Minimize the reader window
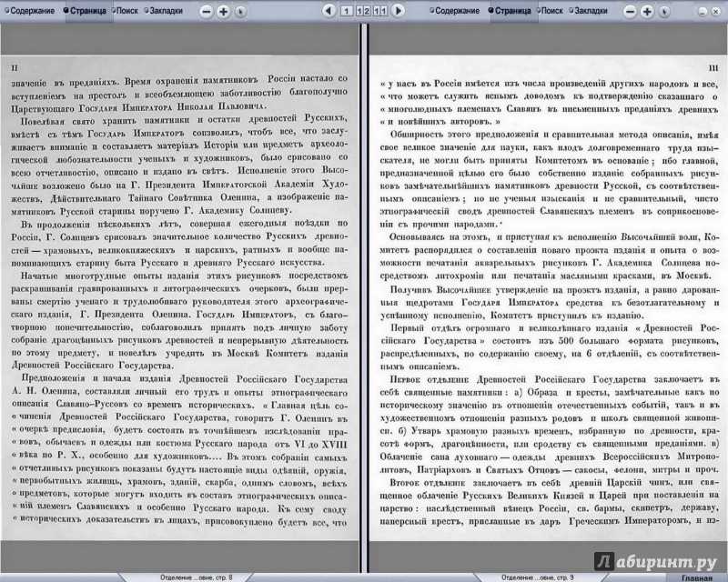 (703, 12)
